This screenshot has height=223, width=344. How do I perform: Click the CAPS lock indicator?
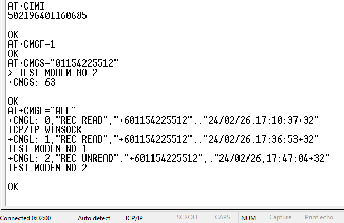coord(223,217)
